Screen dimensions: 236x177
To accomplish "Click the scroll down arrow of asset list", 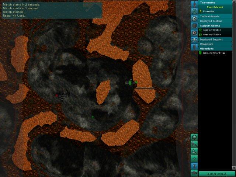I will tap(234, 168).
